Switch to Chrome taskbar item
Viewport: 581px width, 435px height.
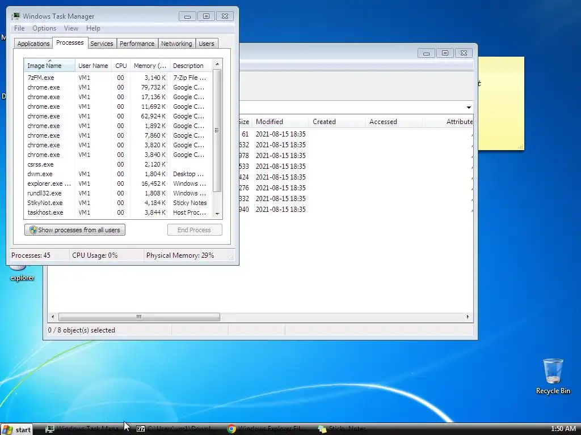266,429
